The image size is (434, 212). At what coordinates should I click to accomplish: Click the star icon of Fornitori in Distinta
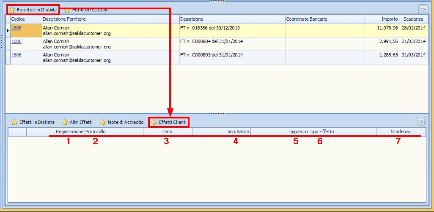[x=11, y=9]
